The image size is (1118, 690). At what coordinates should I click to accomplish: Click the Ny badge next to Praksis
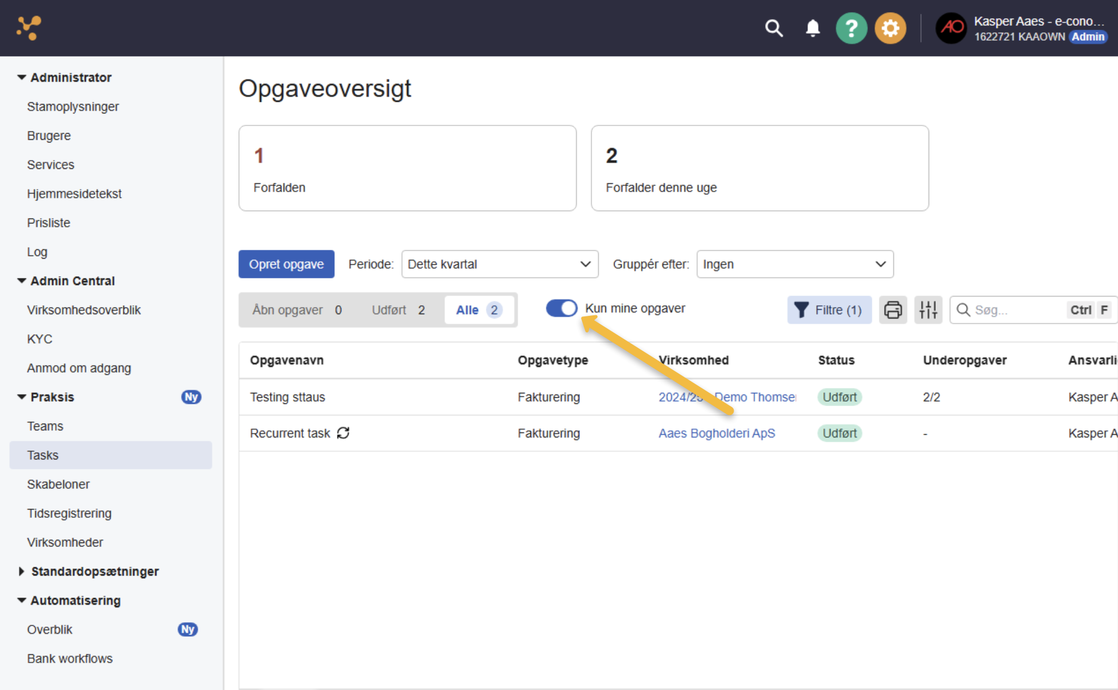(191, 397)
